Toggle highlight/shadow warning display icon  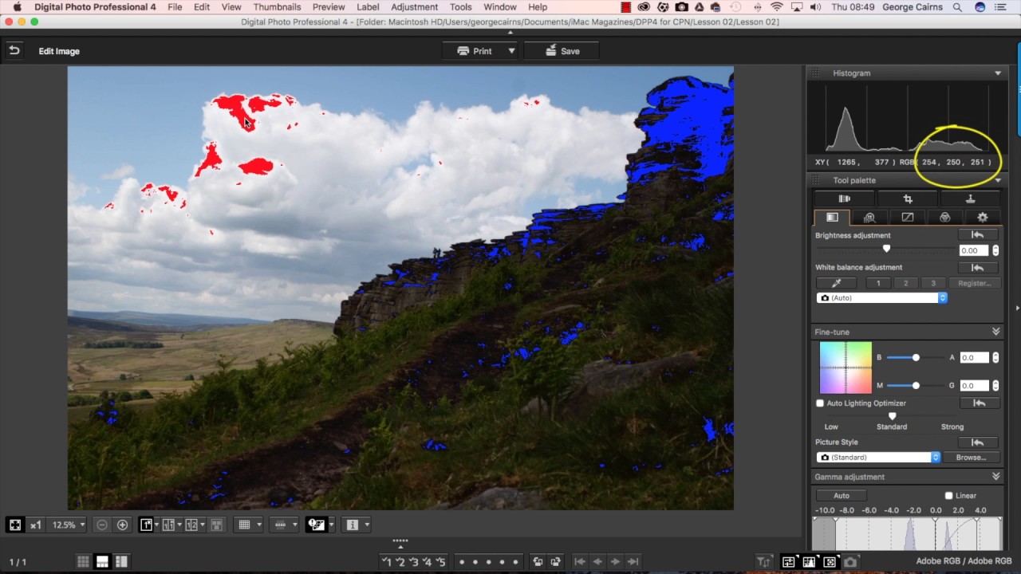pyautogui.click(x=316, y=525)
